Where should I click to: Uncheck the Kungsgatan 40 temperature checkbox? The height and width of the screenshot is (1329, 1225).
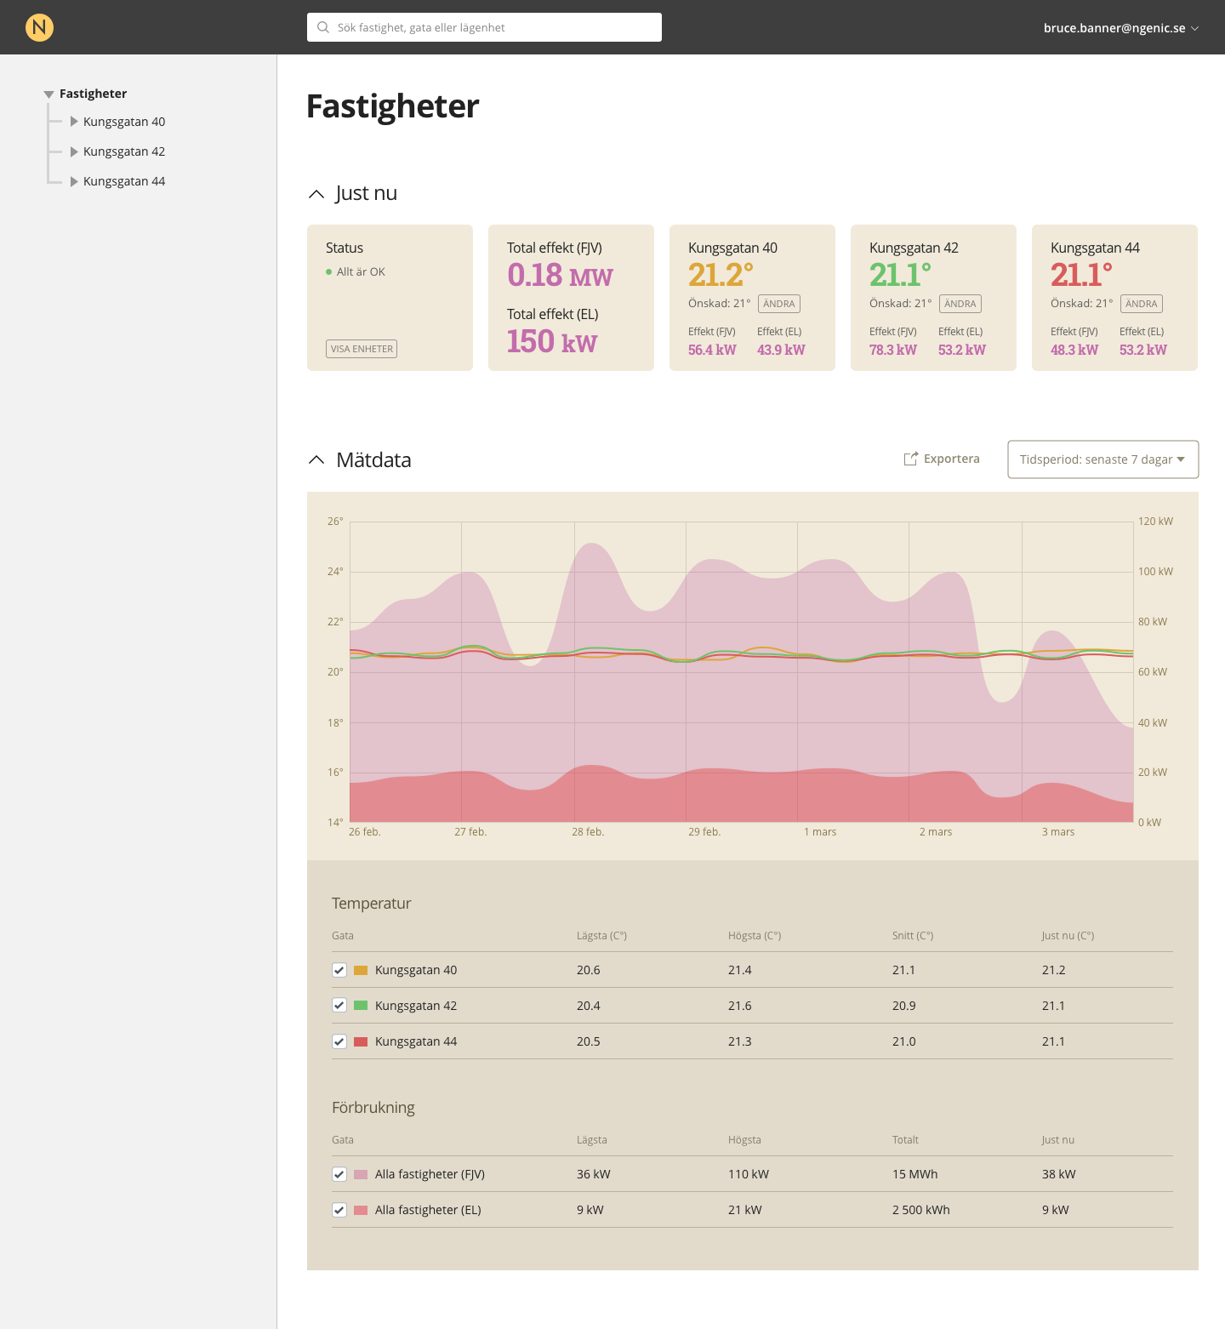tap(339, 970)
